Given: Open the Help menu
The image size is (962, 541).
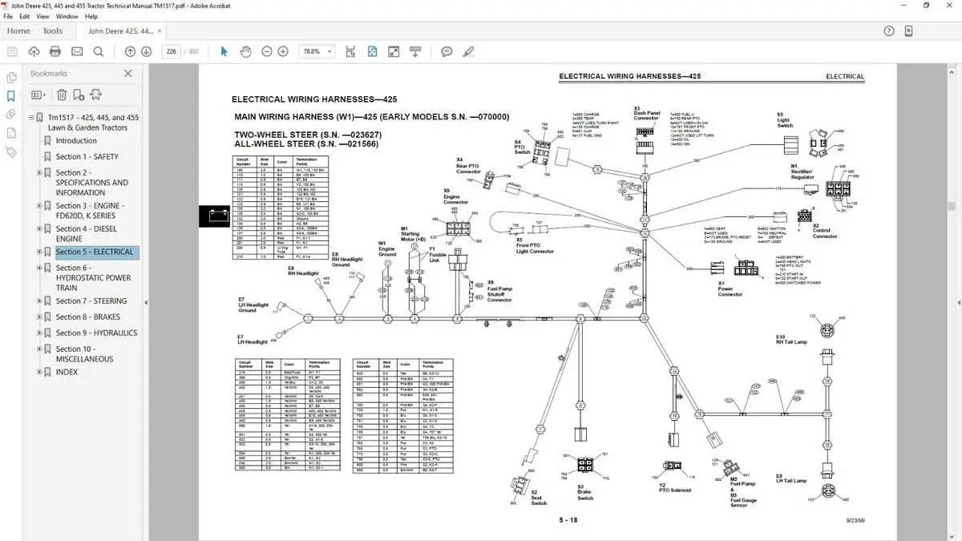Looking at the screenshot, I should tap(91, 16).
